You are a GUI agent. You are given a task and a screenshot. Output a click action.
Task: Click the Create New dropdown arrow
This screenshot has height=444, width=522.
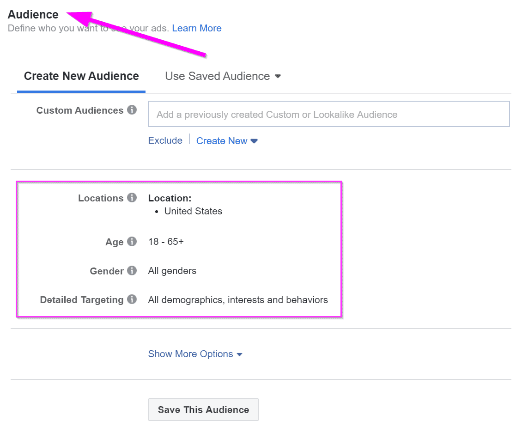254,141
